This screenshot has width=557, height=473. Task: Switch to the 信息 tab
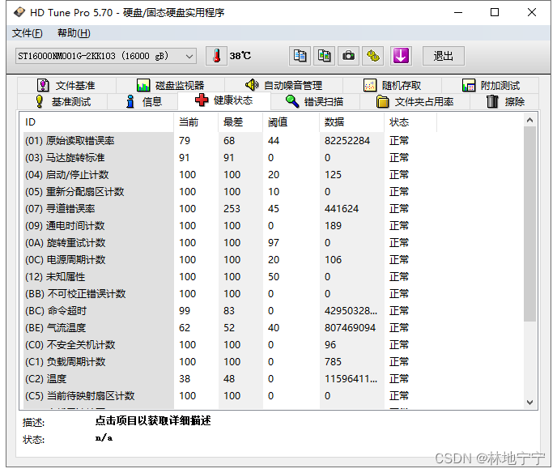144,101
